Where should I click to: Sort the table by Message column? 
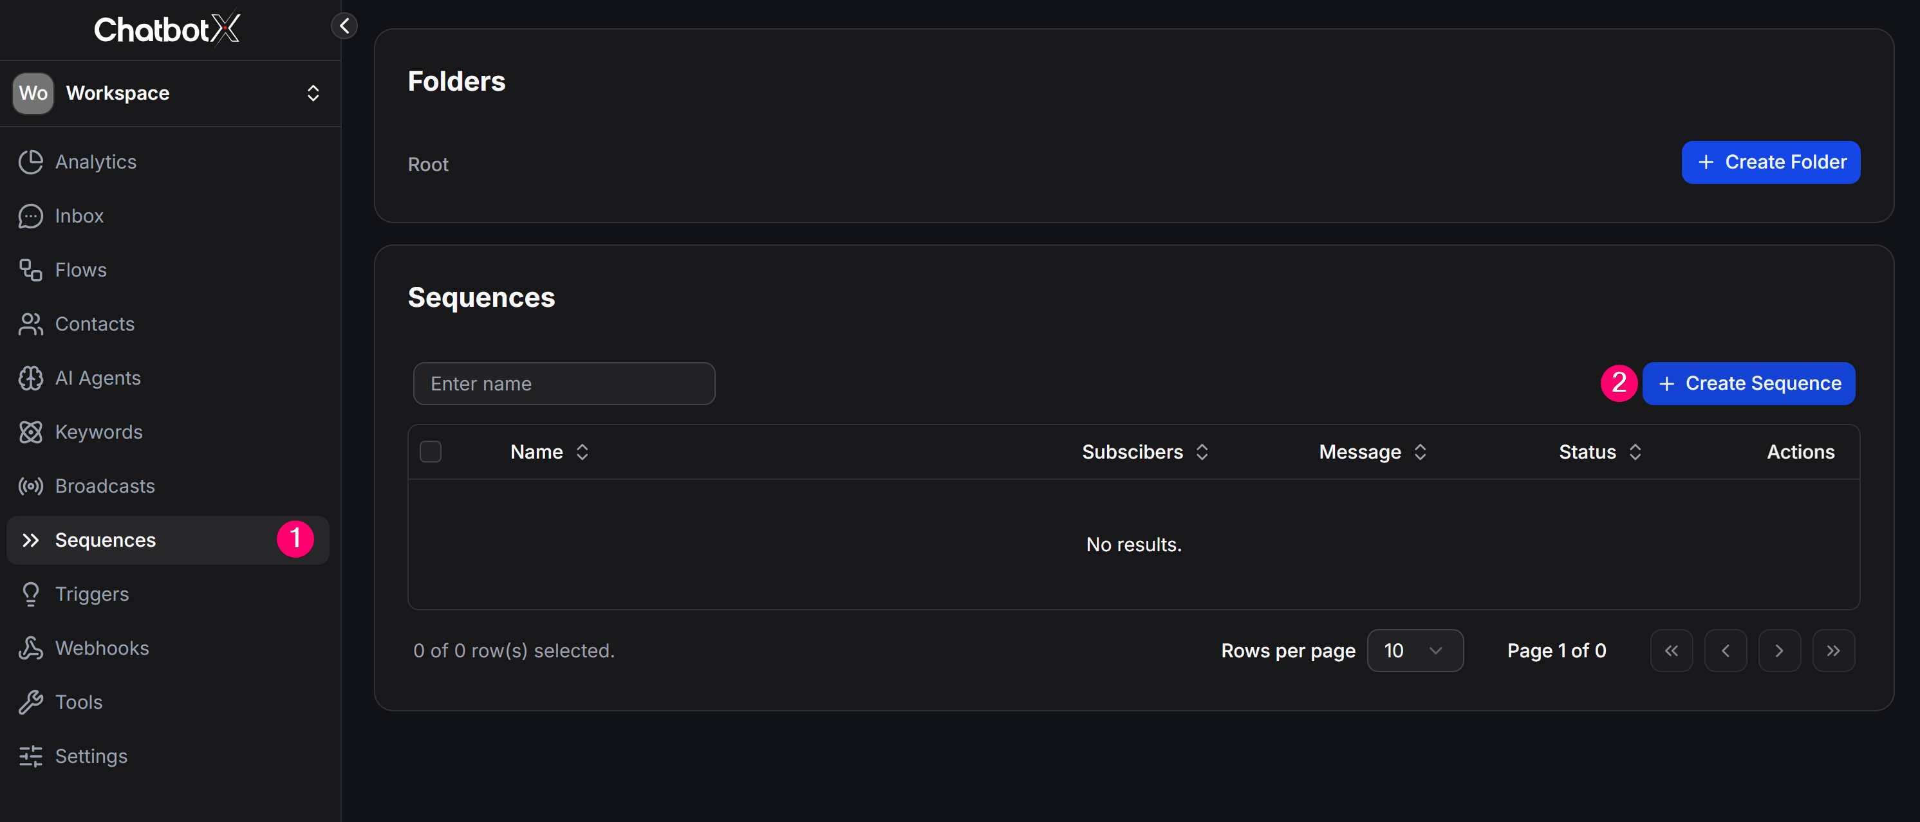1373,452
